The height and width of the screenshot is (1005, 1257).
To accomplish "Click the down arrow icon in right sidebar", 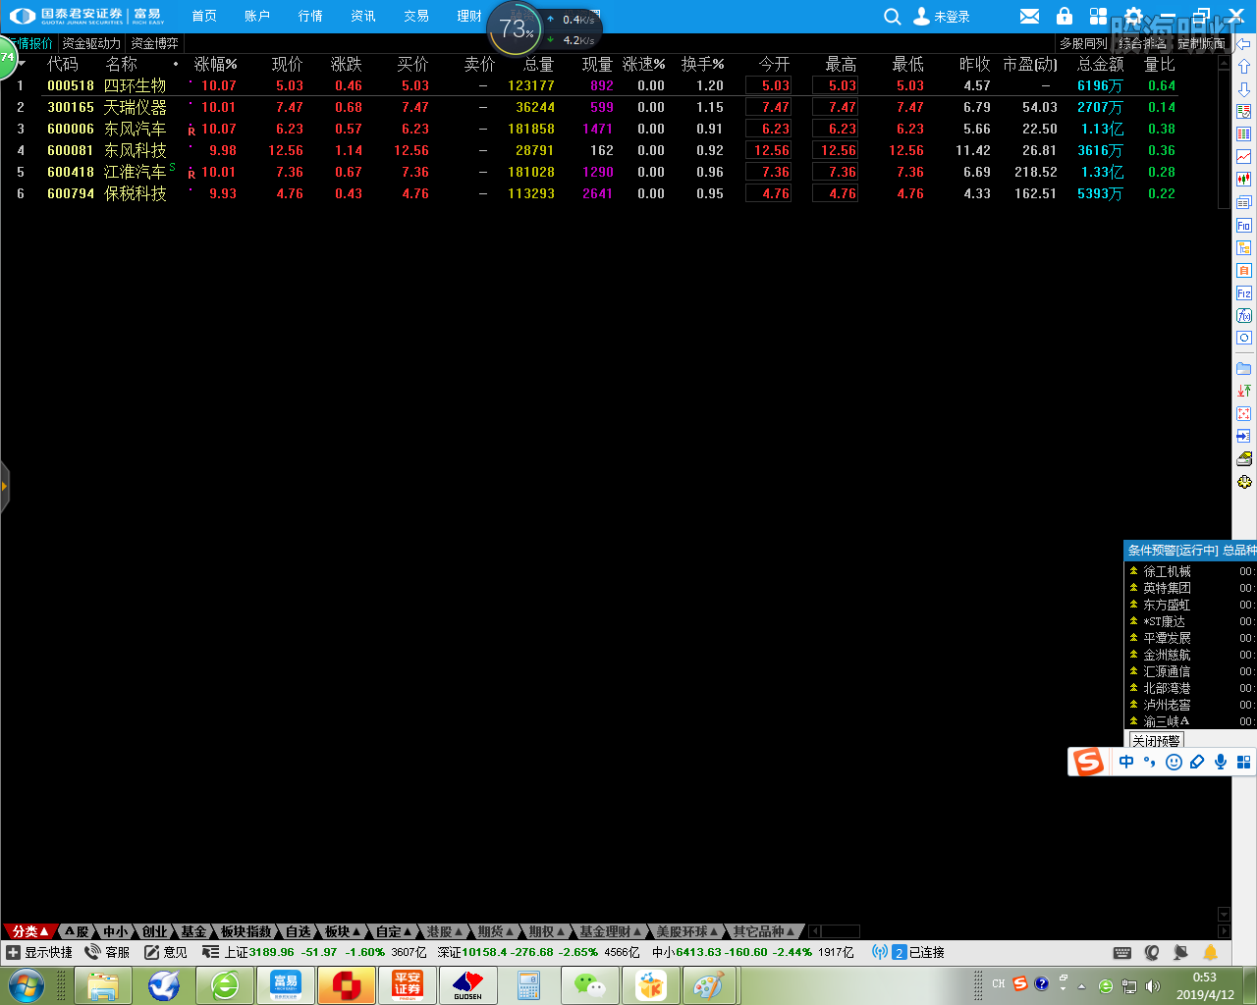I will tap(1244, 89).
